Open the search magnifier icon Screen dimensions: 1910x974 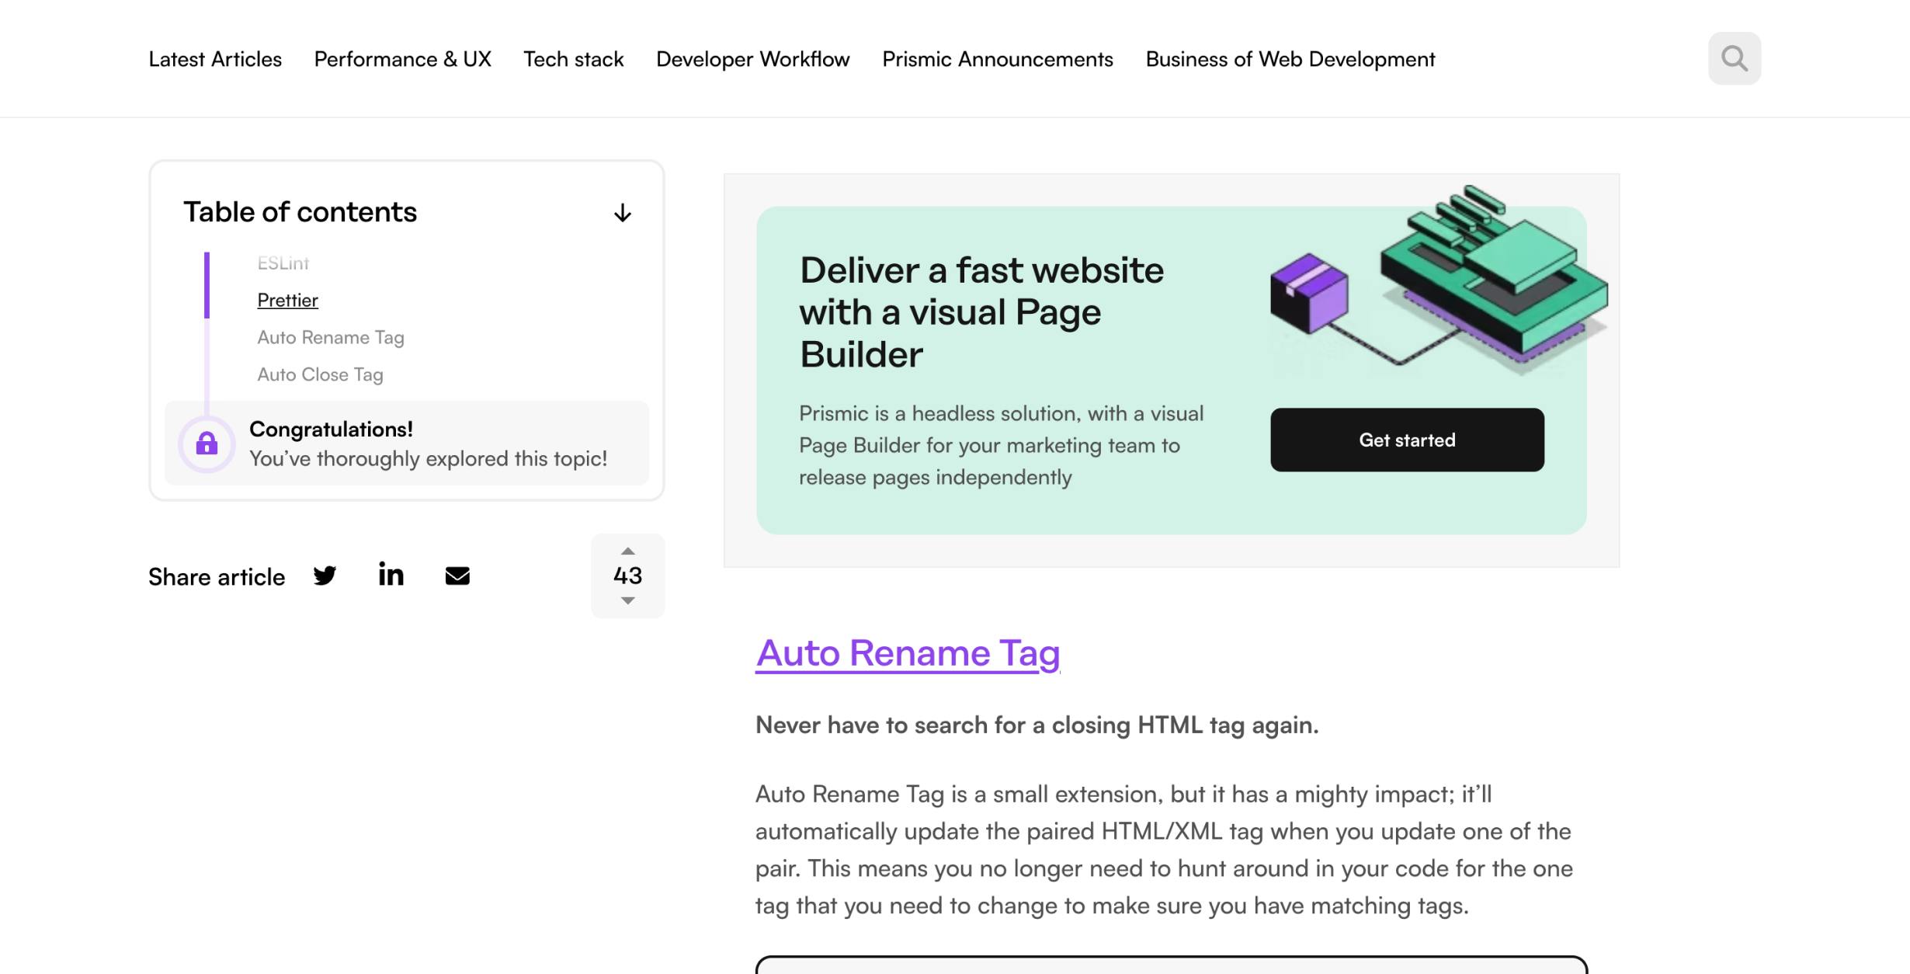point(1734,58)
